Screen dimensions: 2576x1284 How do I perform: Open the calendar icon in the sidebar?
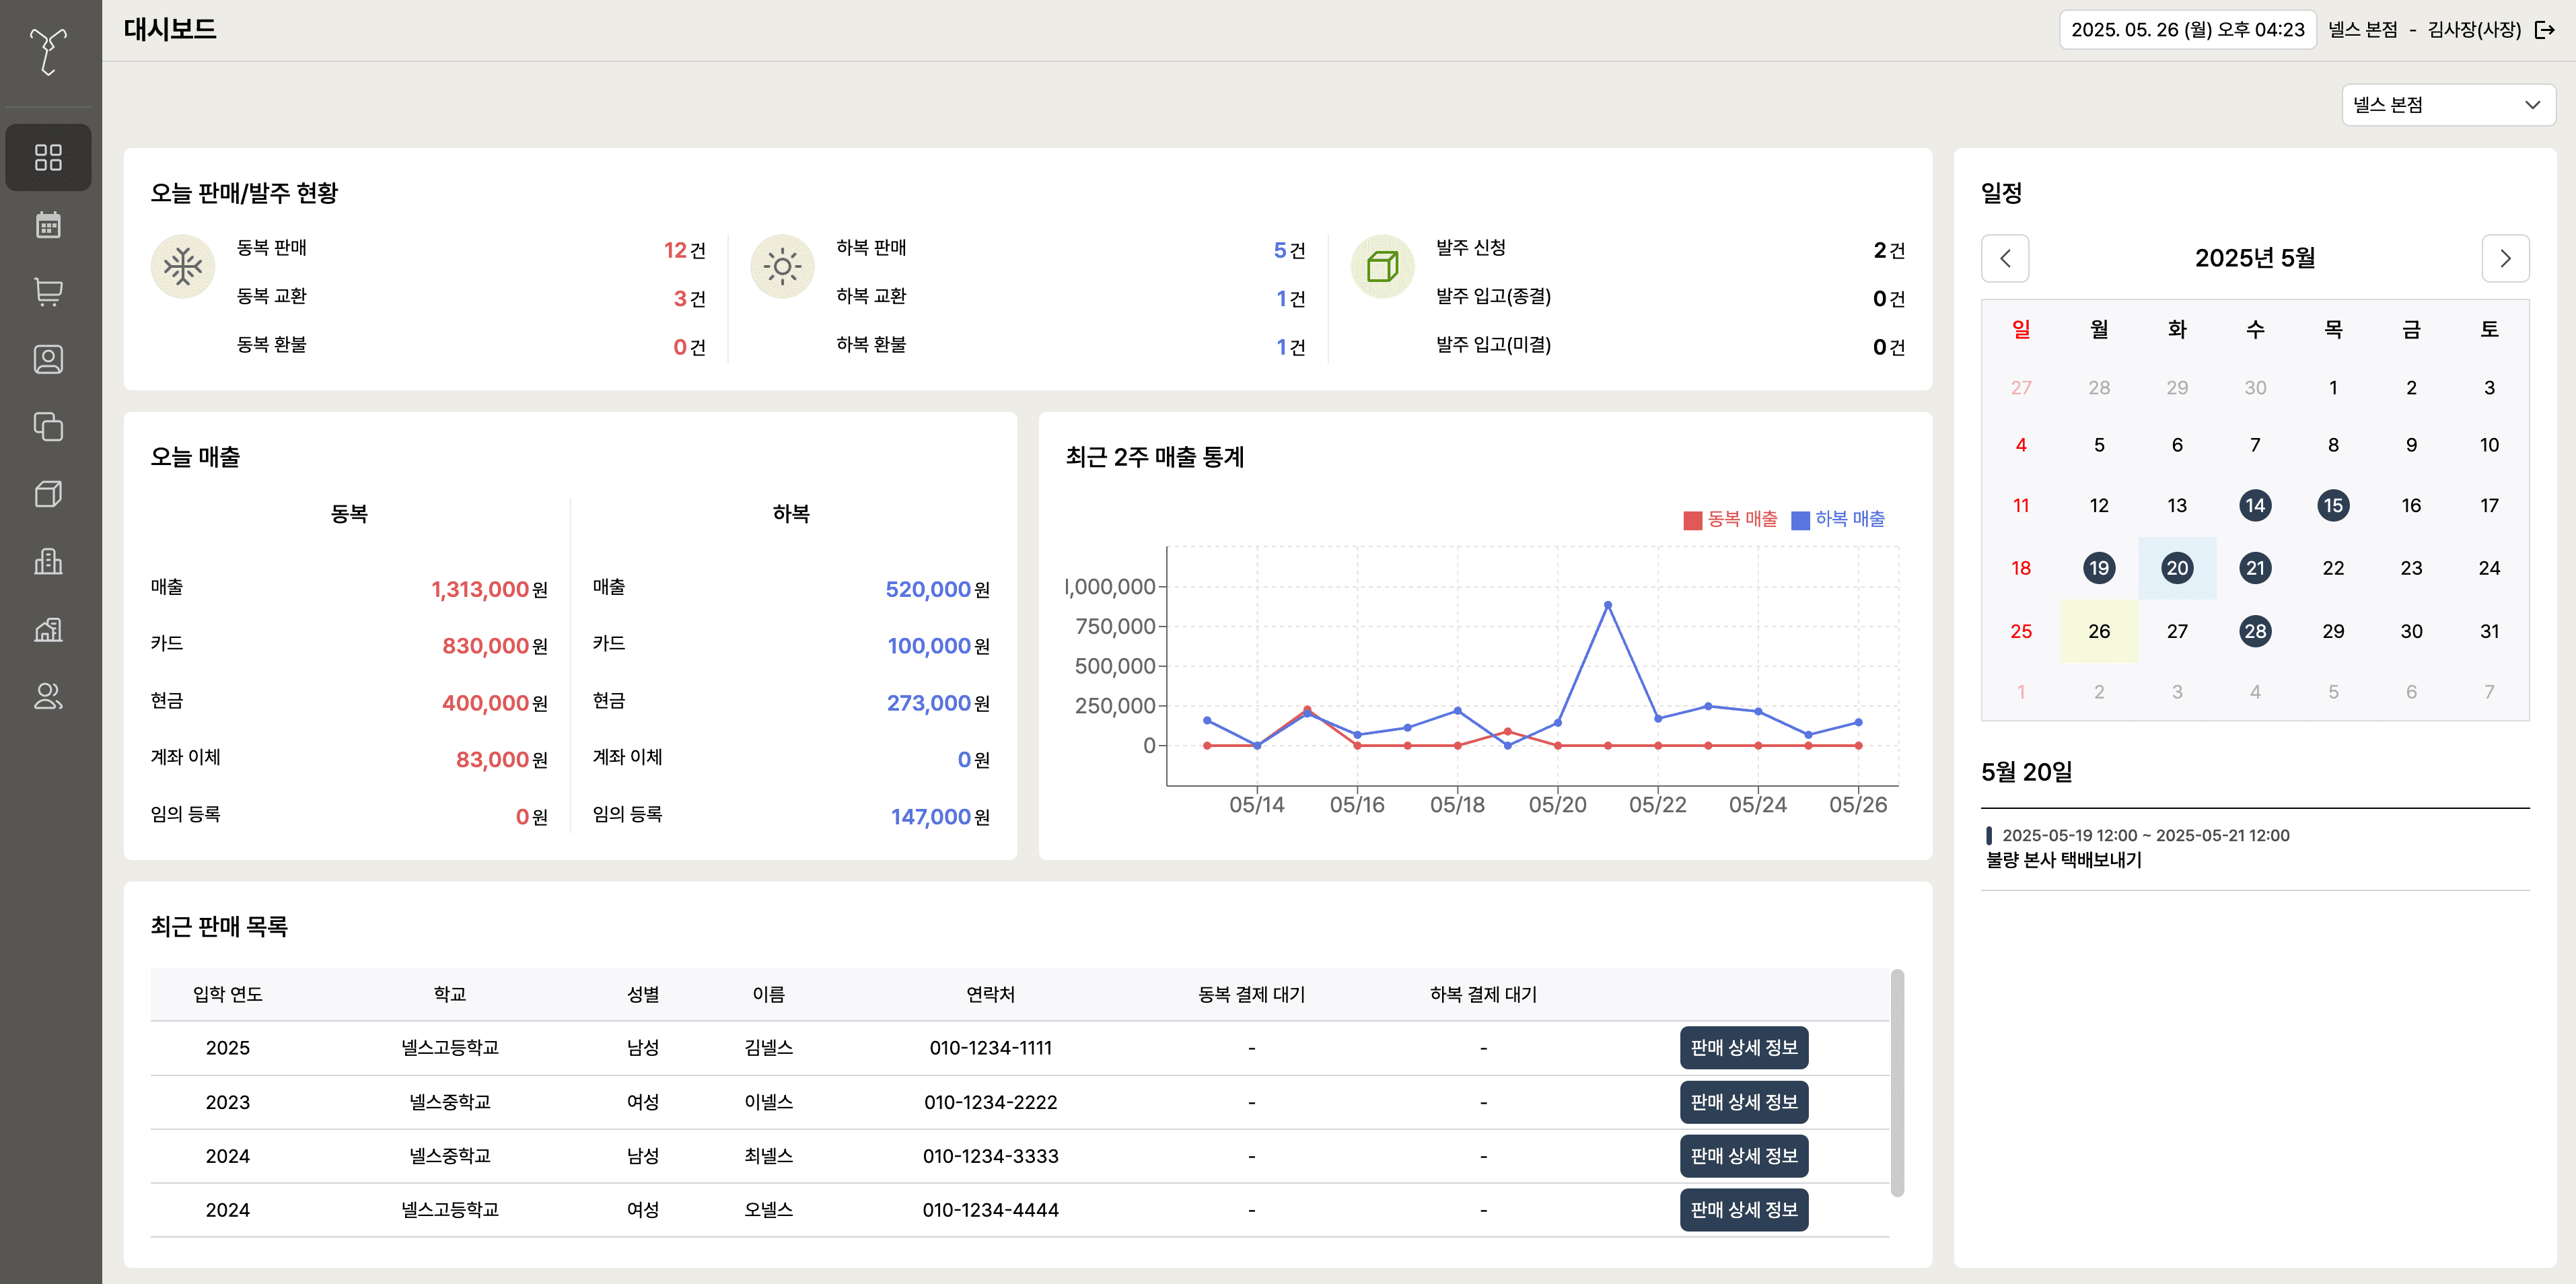[49, 225]
